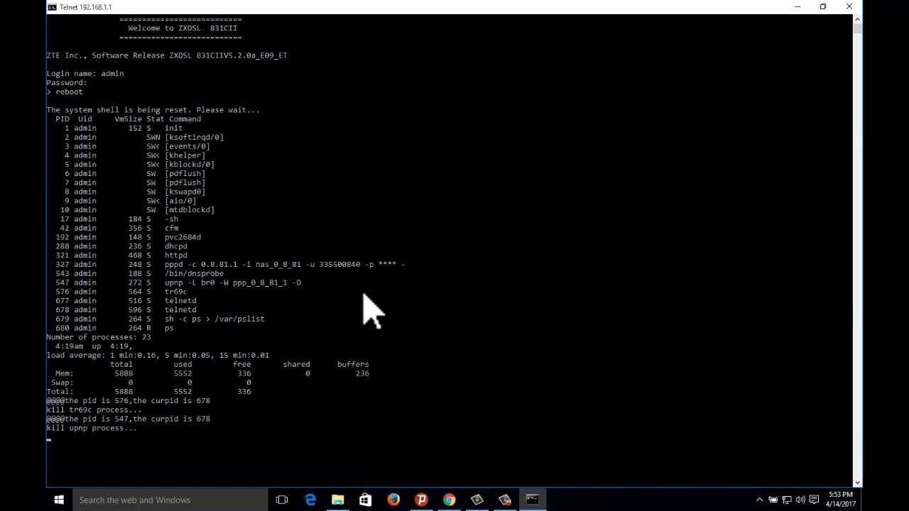909x511 pixels.
Task: Click the 'kill tr69c process...' line
Action: (94, 410)
